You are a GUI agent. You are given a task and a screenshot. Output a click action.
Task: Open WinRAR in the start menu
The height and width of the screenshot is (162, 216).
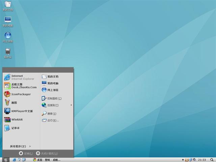tap(17, 119)
